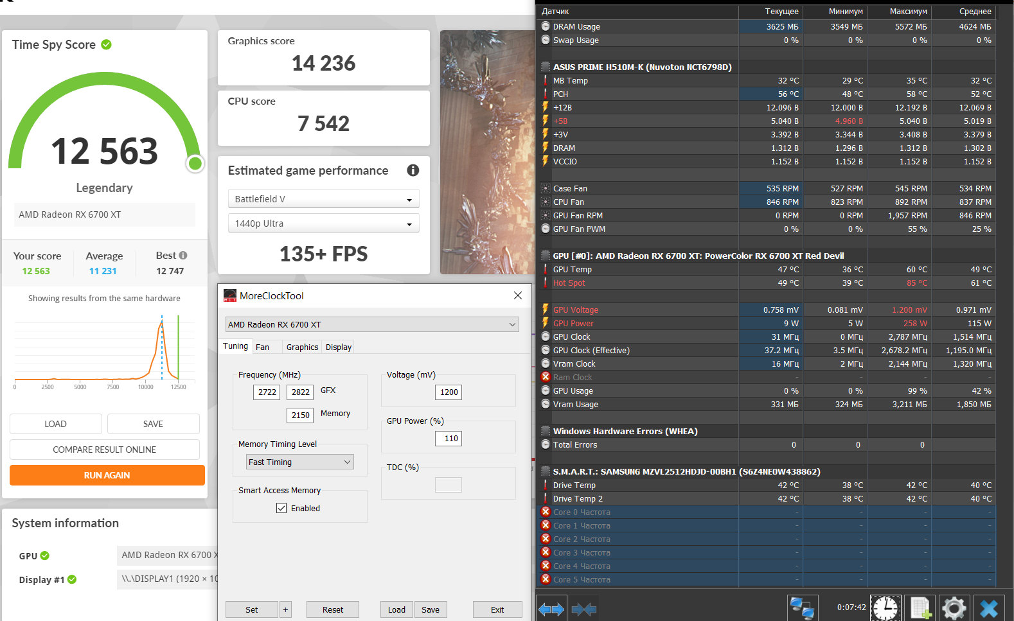Click the Reset button in MoreClockTool

click(x=333, y=609)
